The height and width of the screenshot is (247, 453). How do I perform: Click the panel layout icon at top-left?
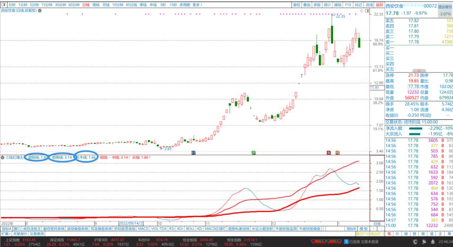3,5
